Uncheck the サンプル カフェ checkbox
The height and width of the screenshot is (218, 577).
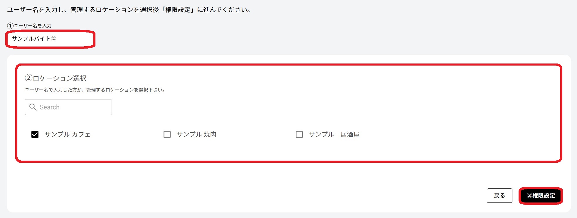(x=35, y=134)
